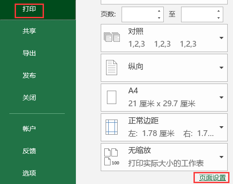Viewport: 233px width, 184px height.
Task: Click the 至 end page input field
Action: point(199,14)
